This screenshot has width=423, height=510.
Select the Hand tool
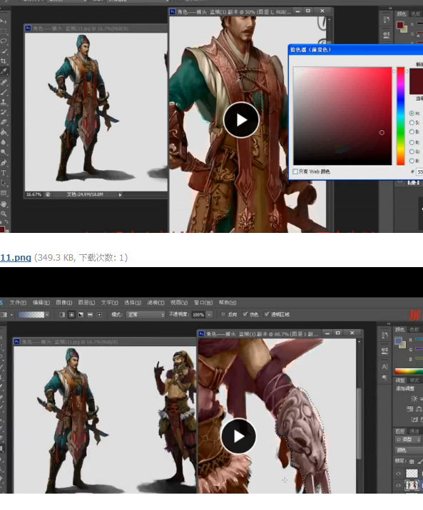pos(4,204)
